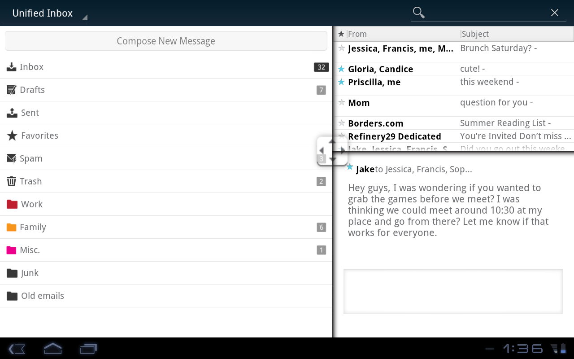This screenshot has width=574, height=359.
Task: Open the Drafts folder
Action: coord(32,90)
